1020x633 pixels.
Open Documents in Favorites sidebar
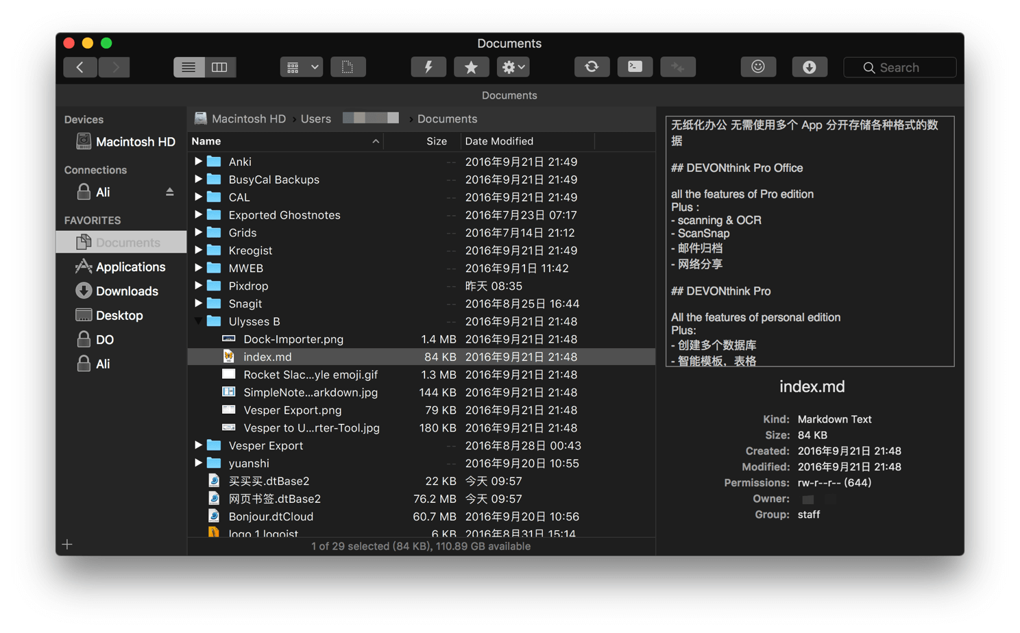121,243
